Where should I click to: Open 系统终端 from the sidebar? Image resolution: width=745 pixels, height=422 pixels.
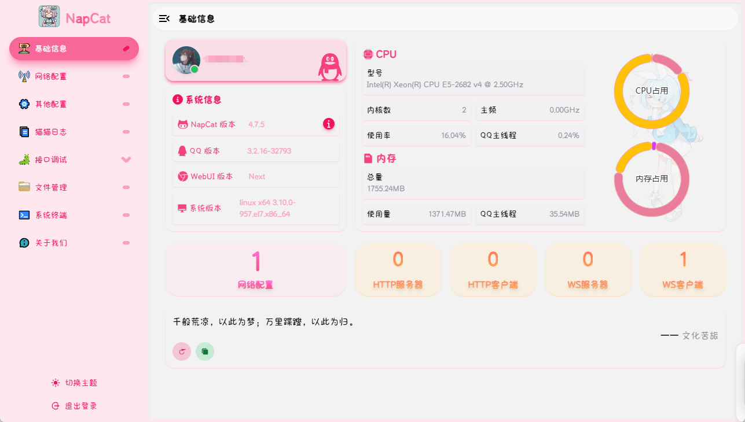pyautogui.click(x=74, y=215)
